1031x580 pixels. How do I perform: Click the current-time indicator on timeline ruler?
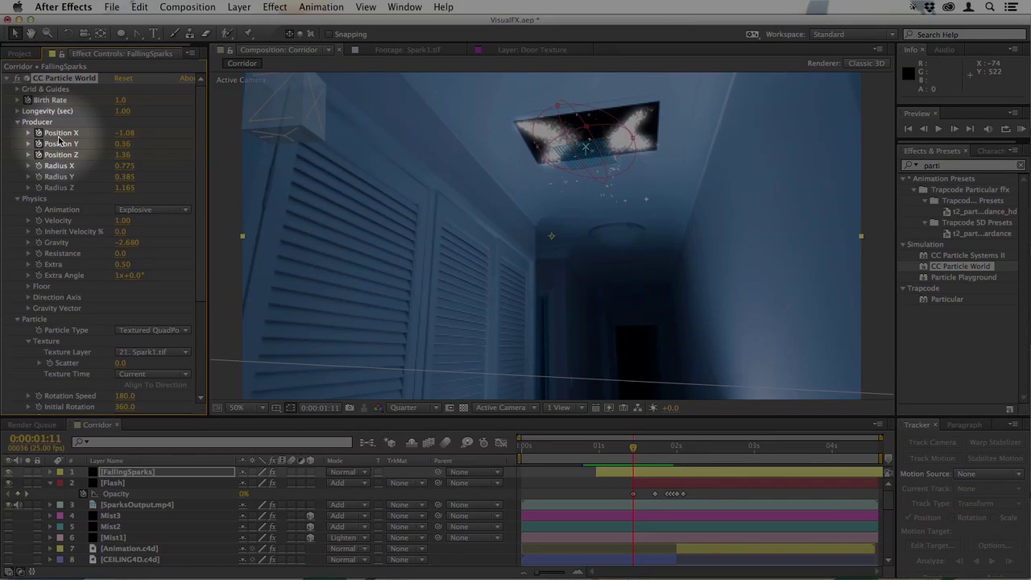coord(633,446)
